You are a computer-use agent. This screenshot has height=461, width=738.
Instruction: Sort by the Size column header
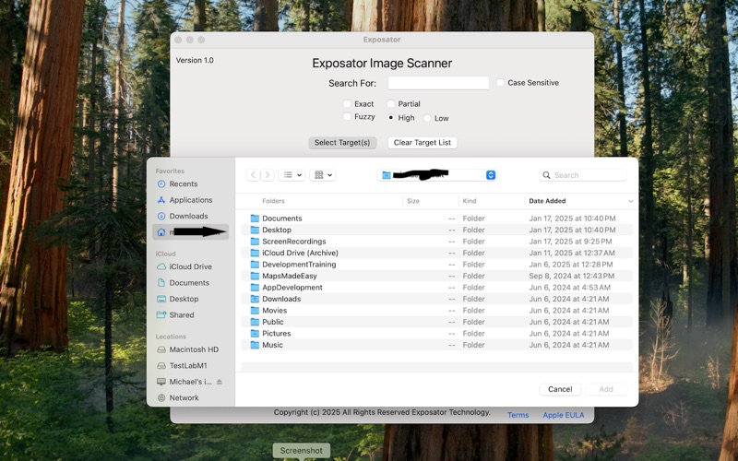point(413,201)
